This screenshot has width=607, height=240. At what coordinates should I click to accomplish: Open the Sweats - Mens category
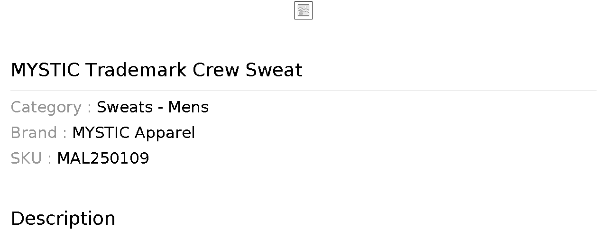[153, 107]
